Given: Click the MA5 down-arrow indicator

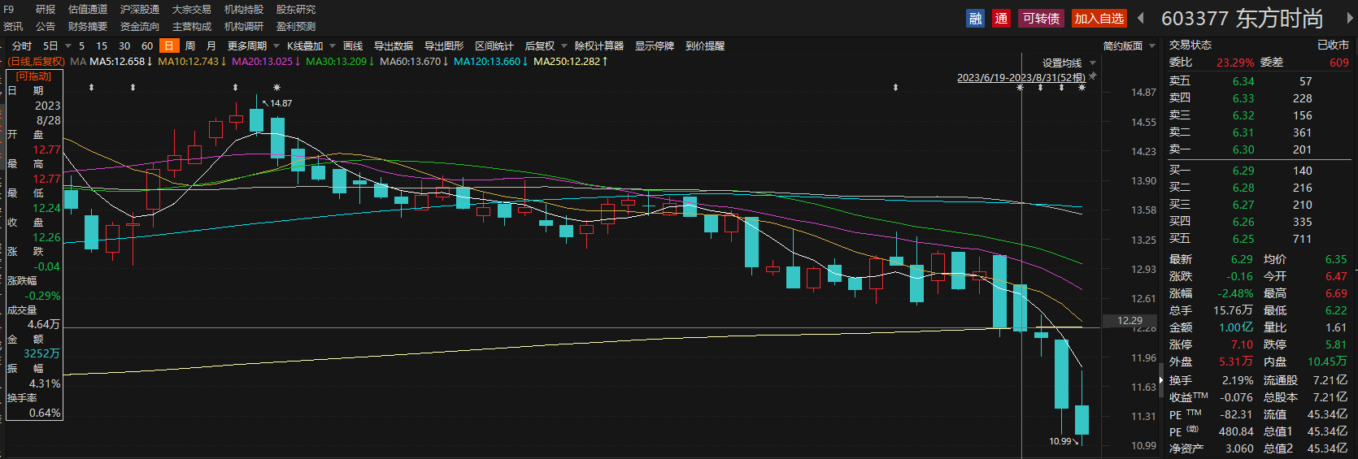Looking at the screenshot, I should coord(150,62).
